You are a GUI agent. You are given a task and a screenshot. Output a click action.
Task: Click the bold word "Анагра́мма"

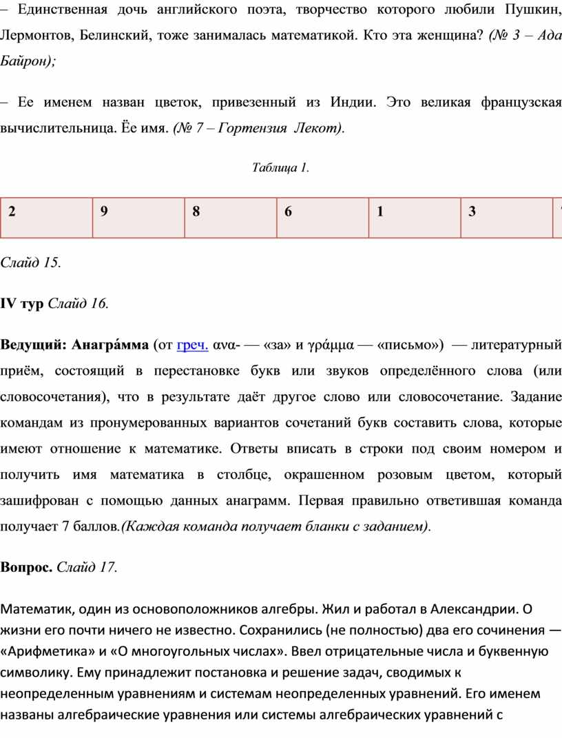coord(110,345)
